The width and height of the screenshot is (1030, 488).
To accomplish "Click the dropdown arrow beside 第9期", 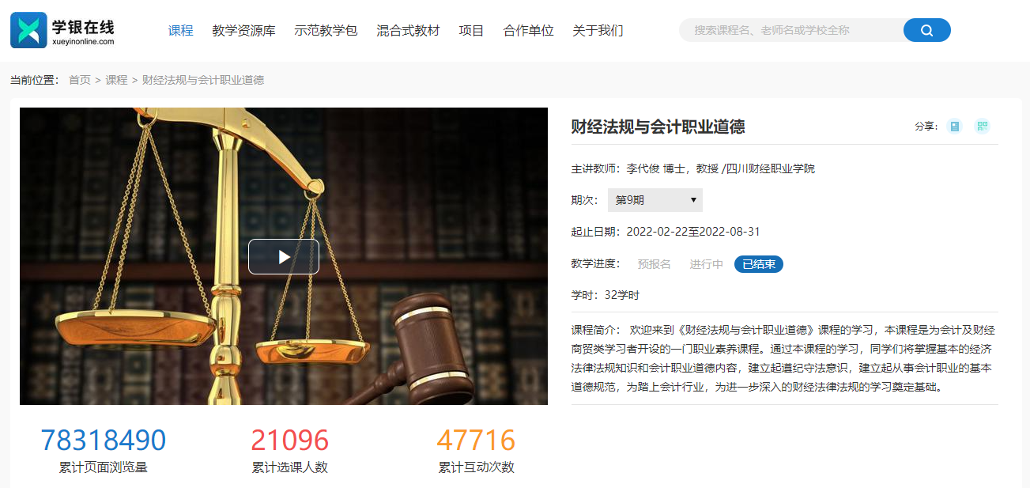I will [x=693, y=200].
